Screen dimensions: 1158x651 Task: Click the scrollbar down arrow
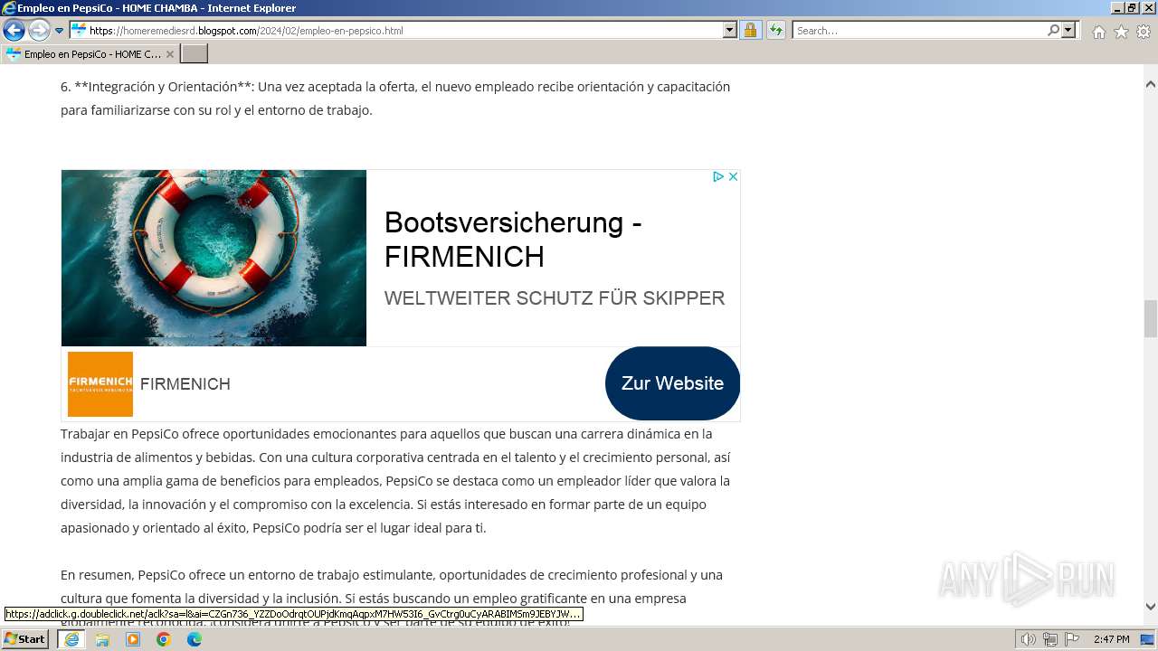(x=1150, y=607)
